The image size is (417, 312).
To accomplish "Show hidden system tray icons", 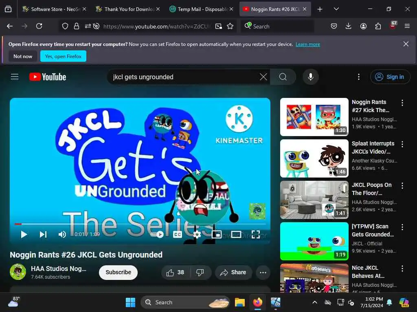I will click(x=315, y=302).
